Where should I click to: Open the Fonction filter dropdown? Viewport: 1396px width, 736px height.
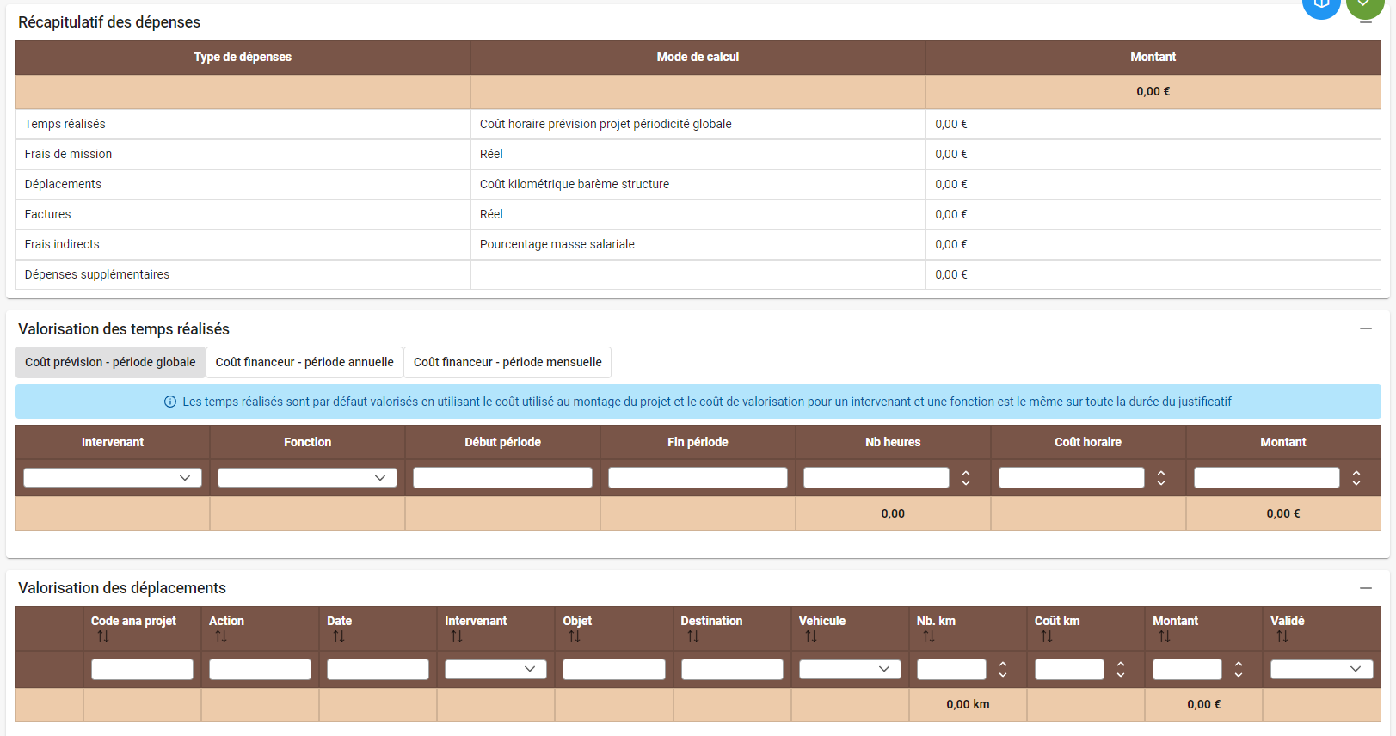(x=307, y=478)
